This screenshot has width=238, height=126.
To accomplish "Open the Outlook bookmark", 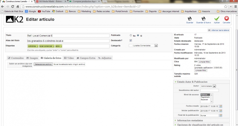I will pyautogui.click(x=58, y=11).
